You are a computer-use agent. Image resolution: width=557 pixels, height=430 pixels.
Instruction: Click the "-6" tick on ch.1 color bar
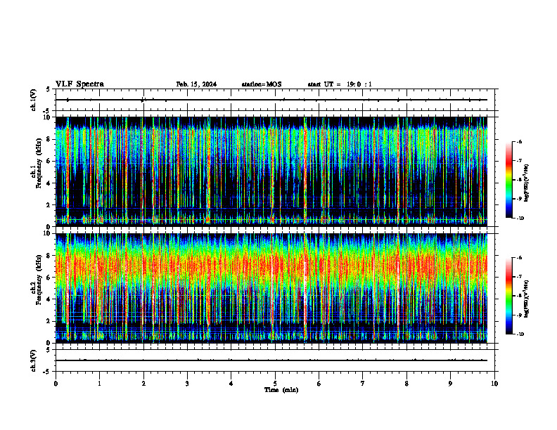pyautogui.click(x=519, y=141)
